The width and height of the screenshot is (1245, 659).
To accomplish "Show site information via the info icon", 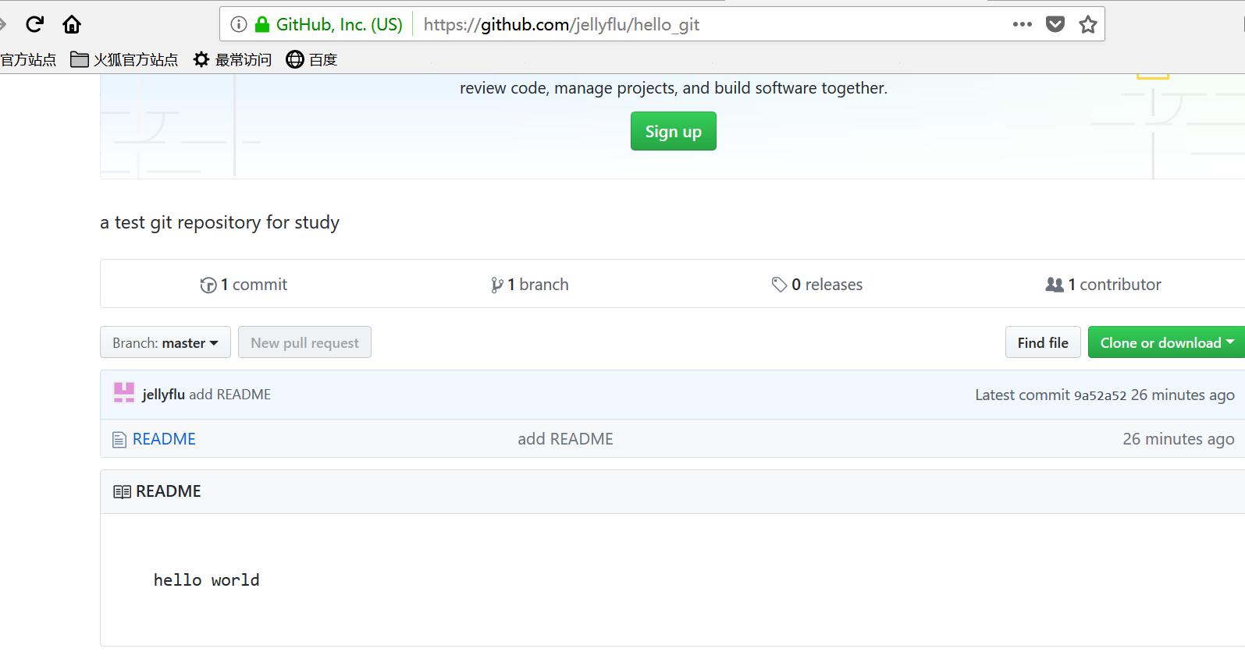I will pos(239,24).
